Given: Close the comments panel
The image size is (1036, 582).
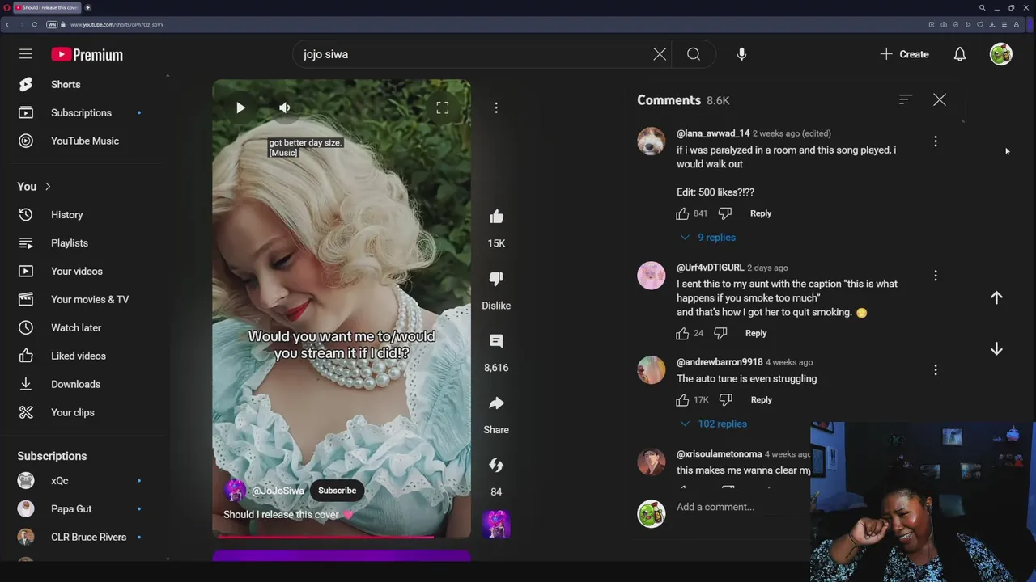Looking at the screenshot, I should 939,99.
